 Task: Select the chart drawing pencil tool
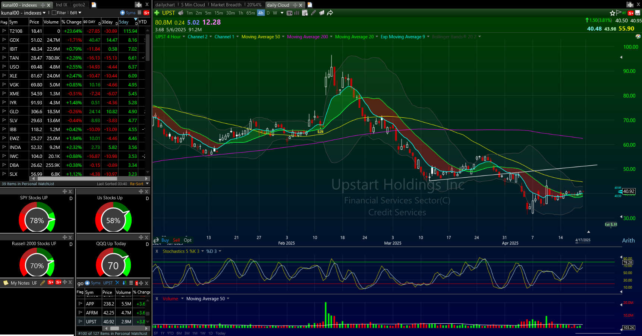point(313,13)
